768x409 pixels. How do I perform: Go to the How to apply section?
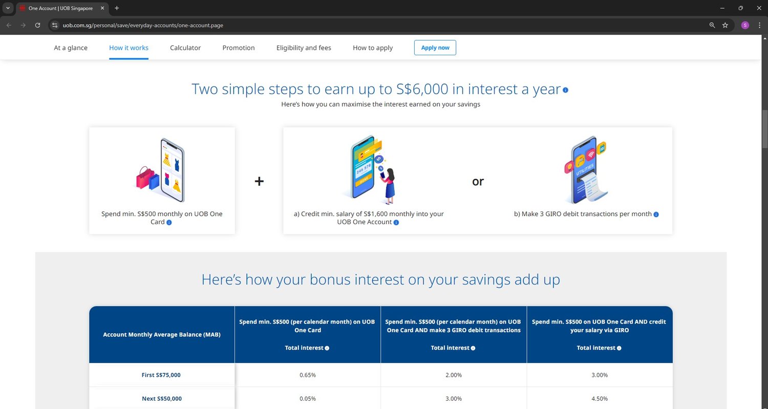coord(373,48)
